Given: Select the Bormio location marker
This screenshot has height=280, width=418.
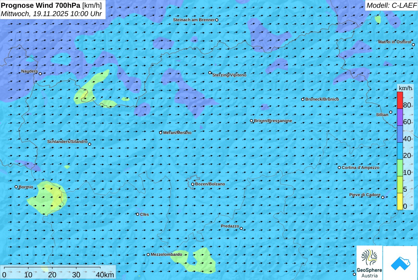Looking at the screenshot, I should [16, 187].
